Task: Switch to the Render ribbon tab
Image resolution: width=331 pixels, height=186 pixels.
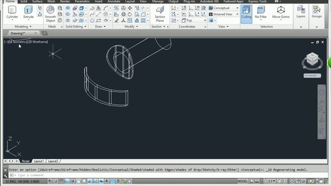Action: 65,2
